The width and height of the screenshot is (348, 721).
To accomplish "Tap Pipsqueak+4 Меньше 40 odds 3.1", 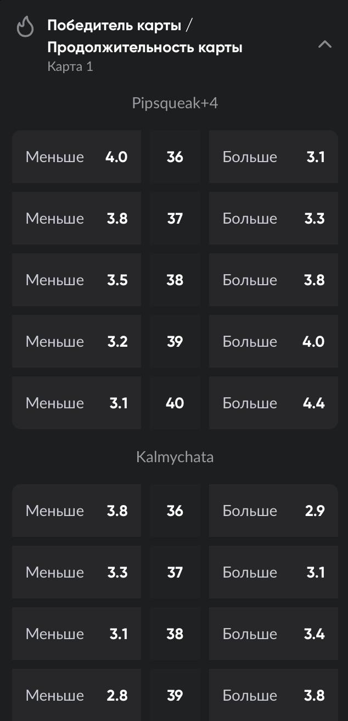I will click(76, 403).
